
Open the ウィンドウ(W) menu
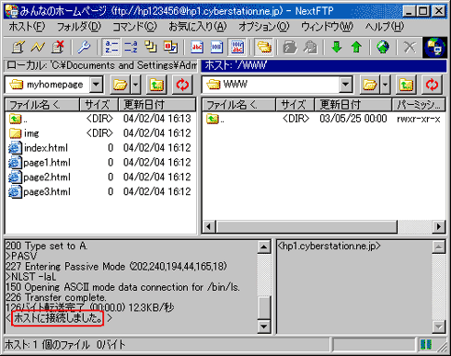327,27
